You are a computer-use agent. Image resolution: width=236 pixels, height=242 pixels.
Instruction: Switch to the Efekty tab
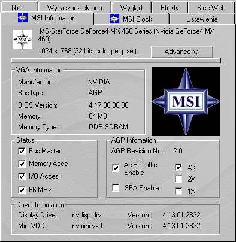(170, 7)
